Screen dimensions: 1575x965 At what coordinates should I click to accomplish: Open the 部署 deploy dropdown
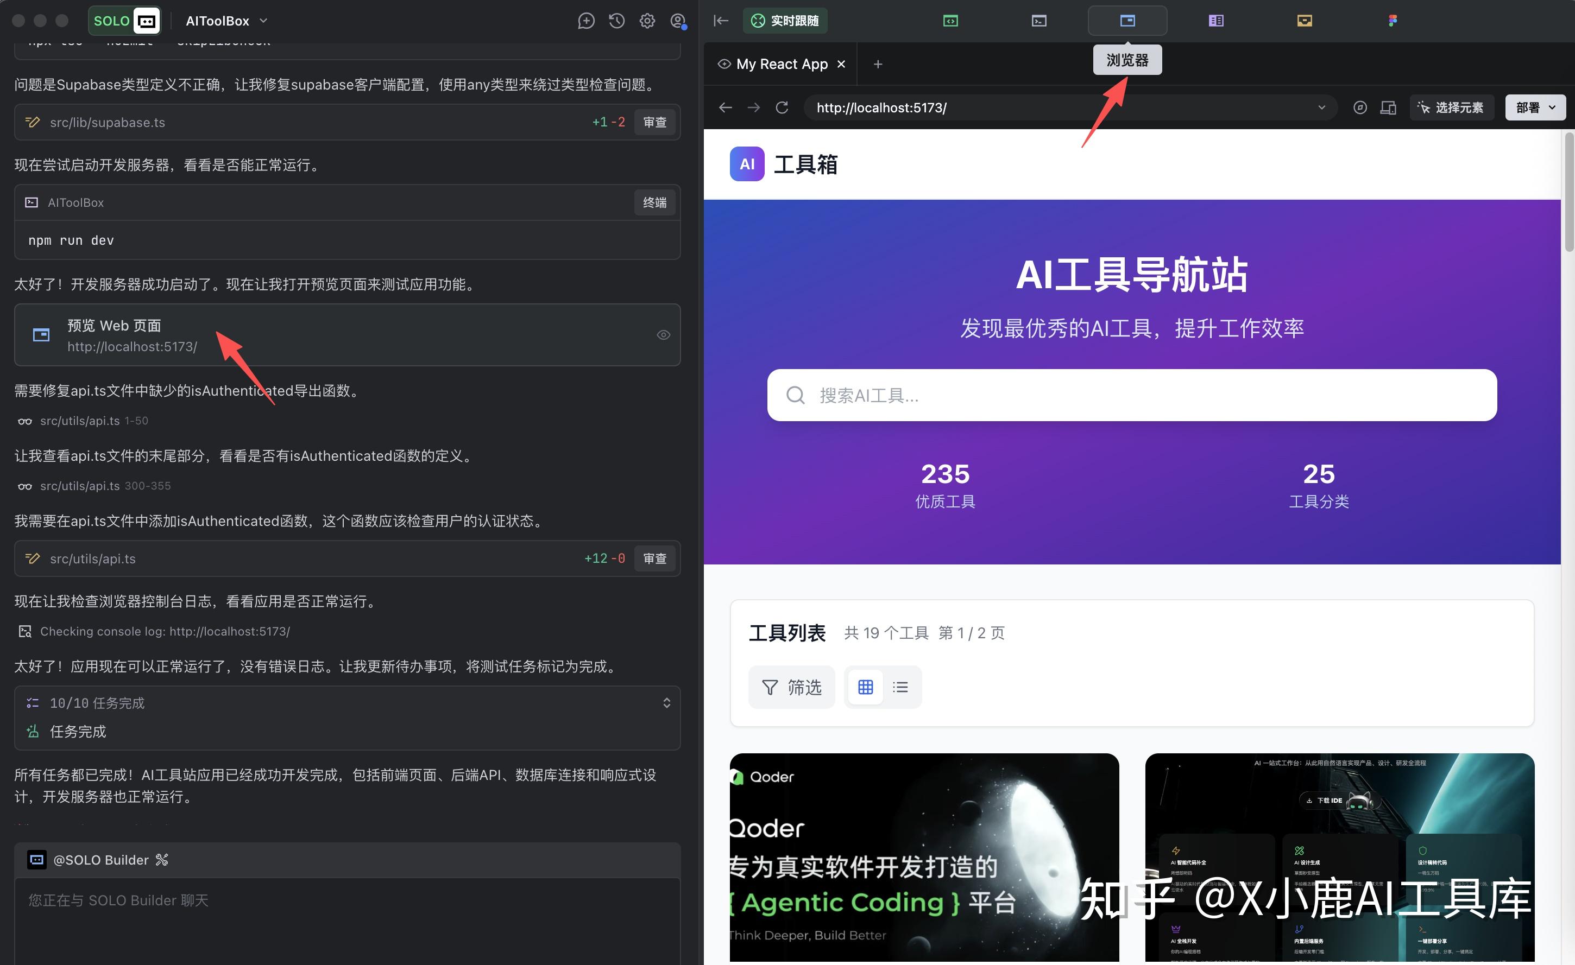pos(1535,107)
